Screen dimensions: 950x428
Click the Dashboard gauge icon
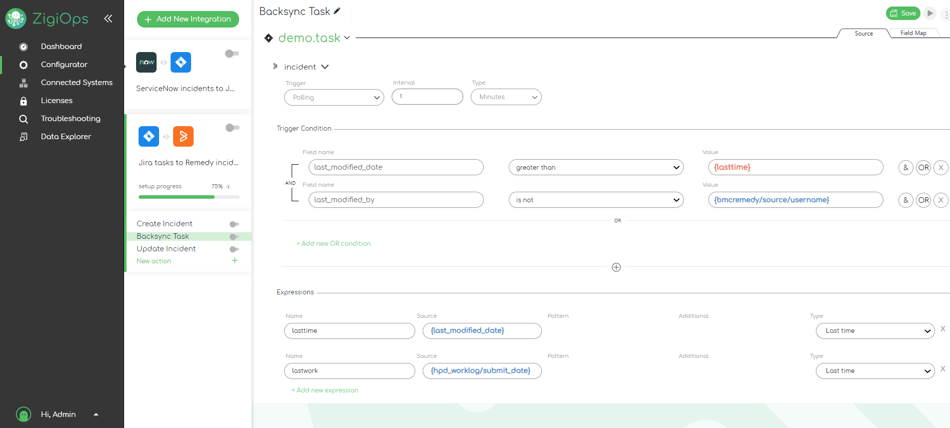click(24, 47)
